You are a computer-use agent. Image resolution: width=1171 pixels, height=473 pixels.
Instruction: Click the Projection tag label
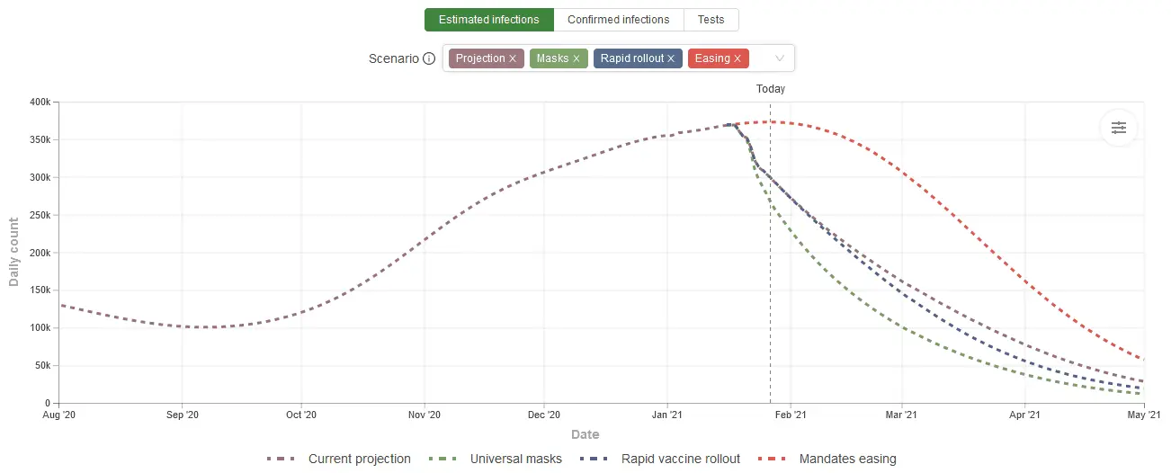click(x=480, y=58)
